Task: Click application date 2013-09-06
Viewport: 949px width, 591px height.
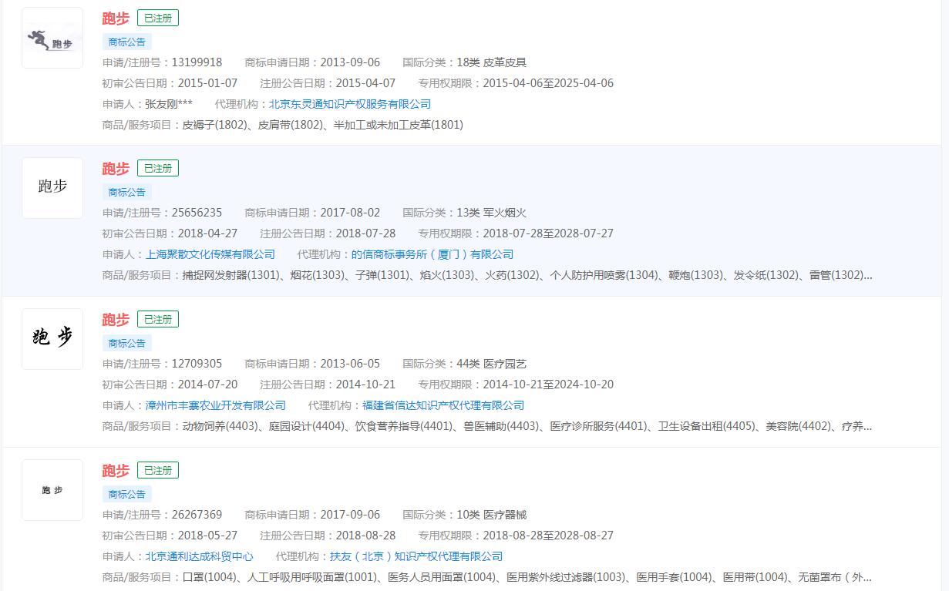Action: point(350,62)
